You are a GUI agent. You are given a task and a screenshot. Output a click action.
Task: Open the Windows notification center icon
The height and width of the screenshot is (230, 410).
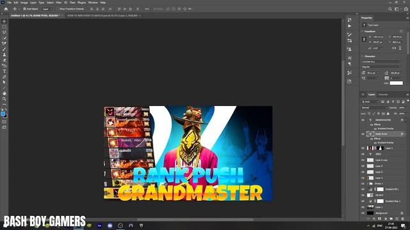(x=403, y=226)
